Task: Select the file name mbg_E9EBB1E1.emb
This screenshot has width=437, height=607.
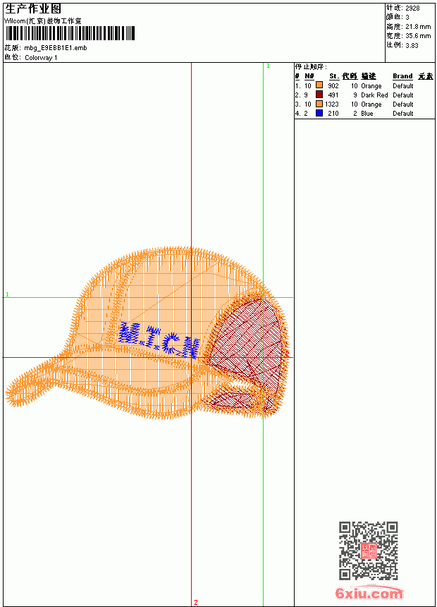Action: tap(55, 48)
